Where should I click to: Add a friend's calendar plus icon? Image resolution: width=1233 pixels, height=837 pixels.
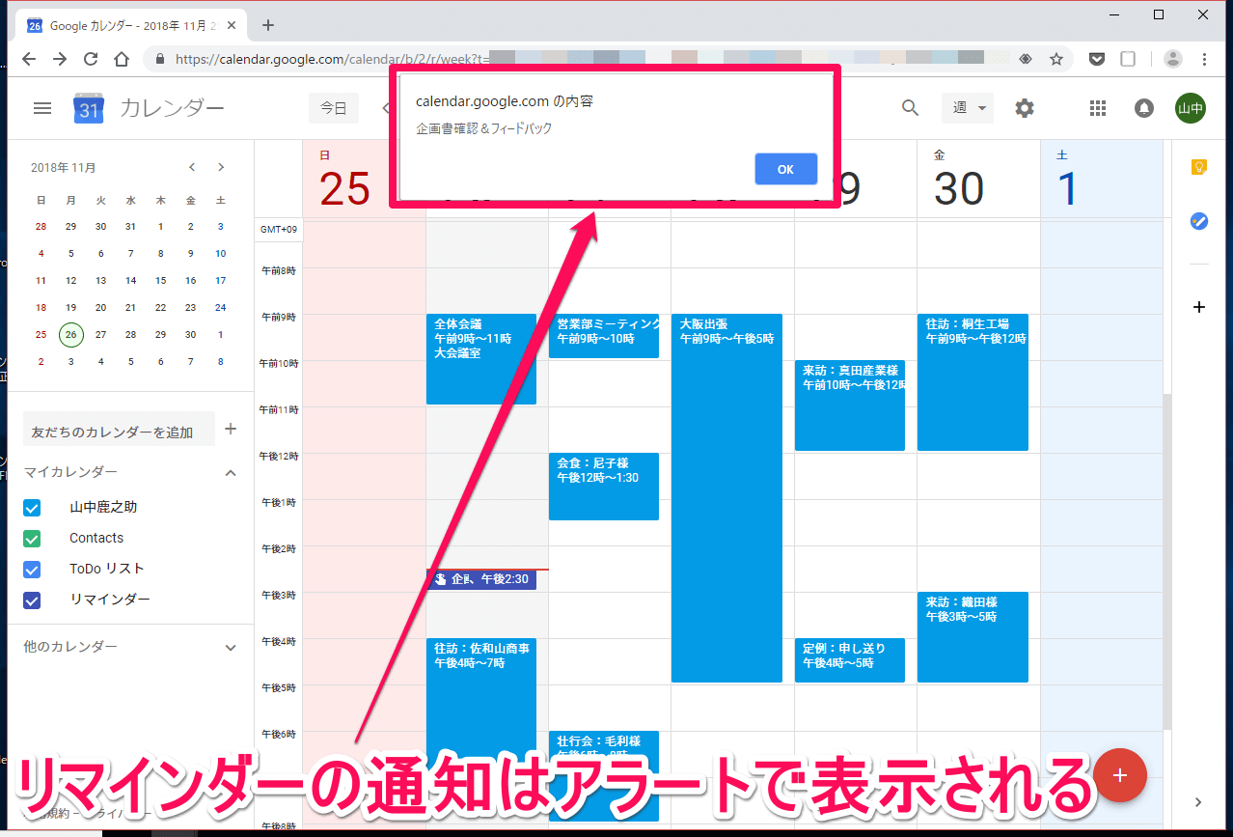(x=231, y=429)
